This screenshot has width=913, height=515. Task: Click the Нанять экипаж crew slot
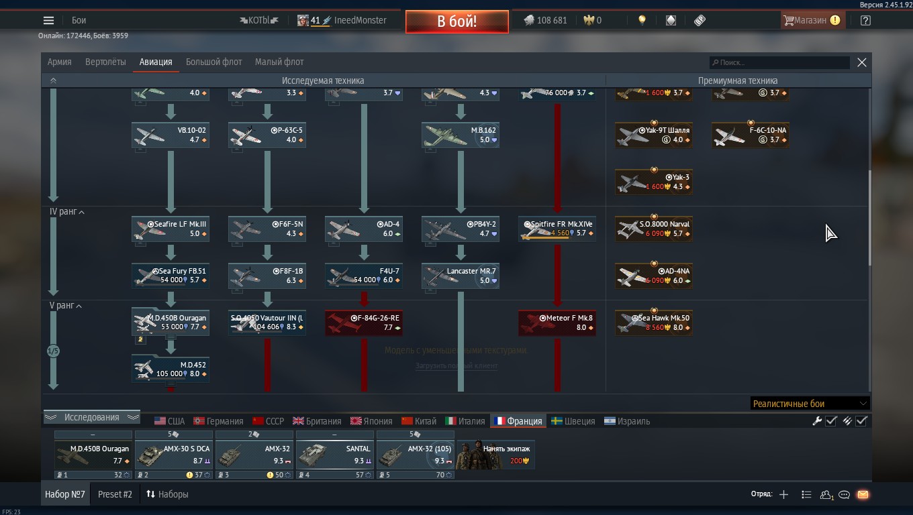coord(496,454)
